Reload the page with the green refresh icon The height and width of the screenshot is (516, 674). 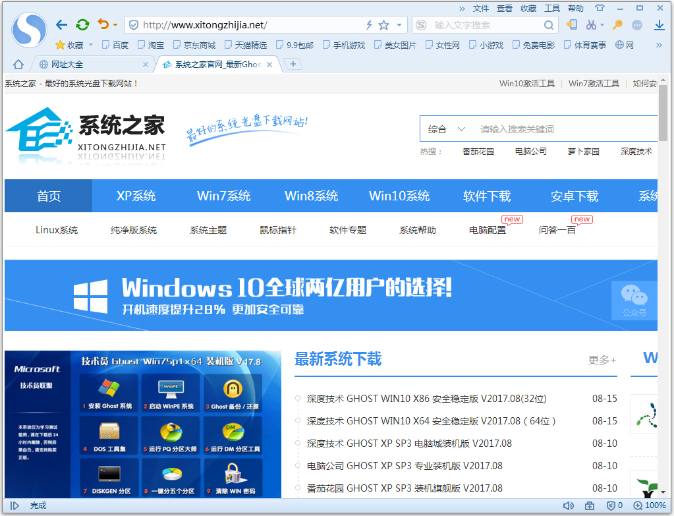pyautogui.click(x=82, y=24)
